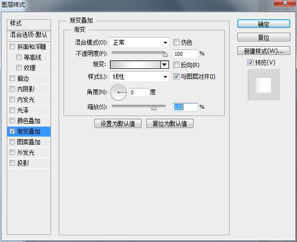The width and height of the screenshot is (297, 242).
Task: Enable the 图案叠加 checkbox
Action: pos(12,142)
